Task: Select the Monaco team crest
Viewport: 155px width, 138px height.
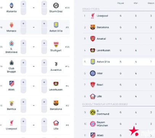Action: [x=11, y=25]
